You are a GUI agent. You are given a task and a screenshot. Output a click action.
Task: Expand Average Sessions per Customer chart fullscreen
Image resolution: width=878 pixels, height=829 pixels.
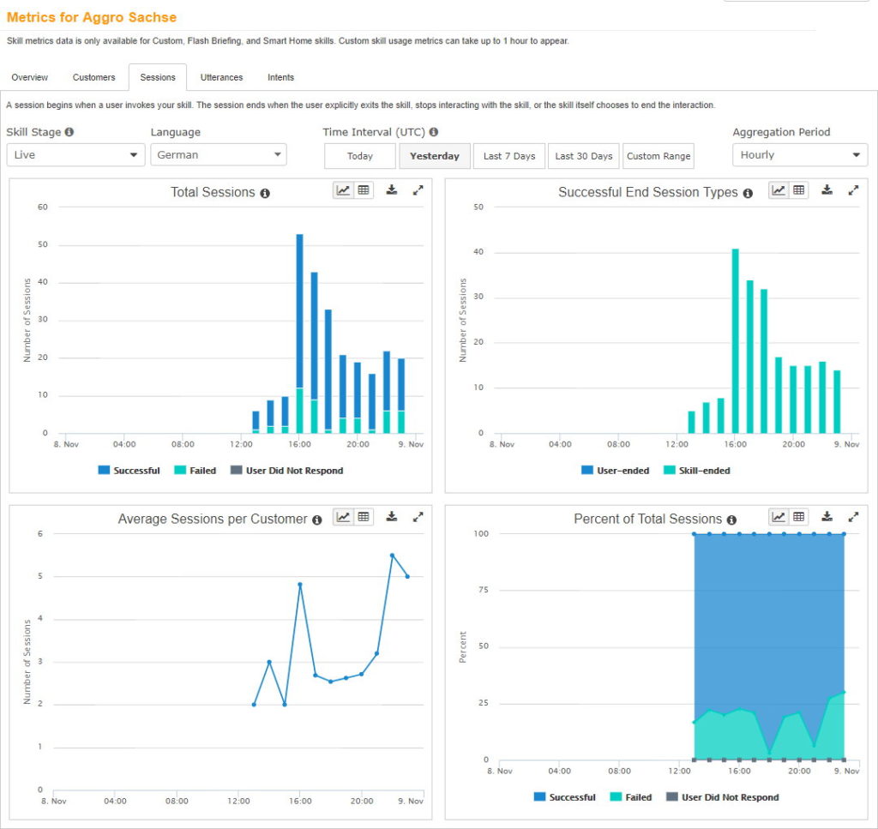click(x=418, y=517)
